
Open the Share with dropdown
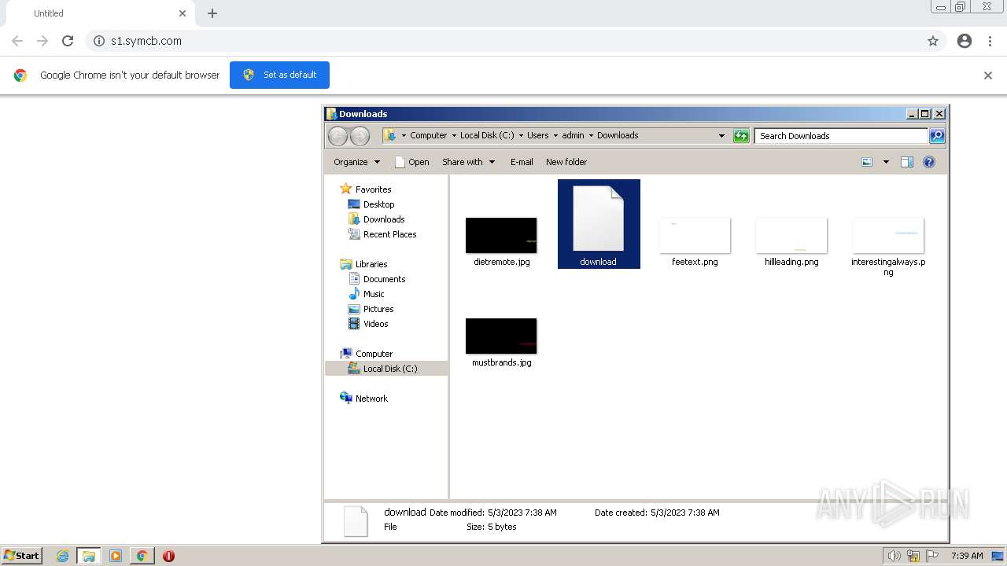coord(469,162)
